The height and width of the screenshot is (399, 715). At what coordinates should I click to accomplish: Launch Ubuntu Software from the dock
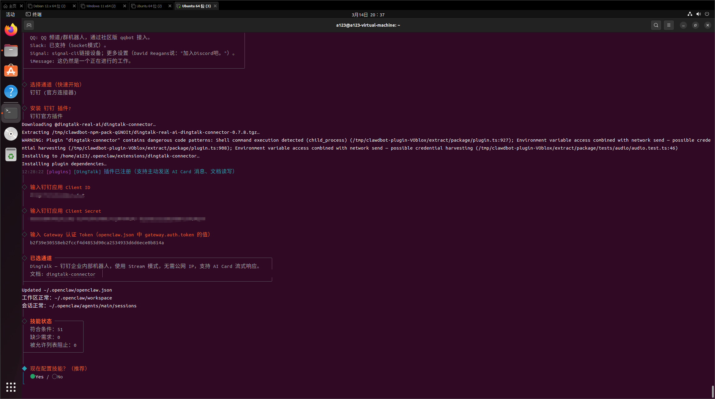tap(11, 71)
